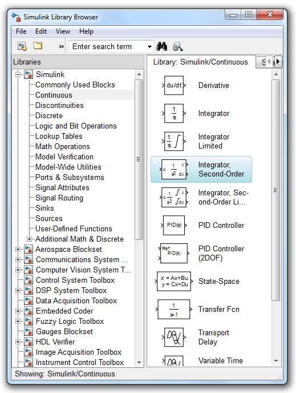Screen dimensions: 296x393
Task: Click the search options magnifier icon
Action: (177, 47)
